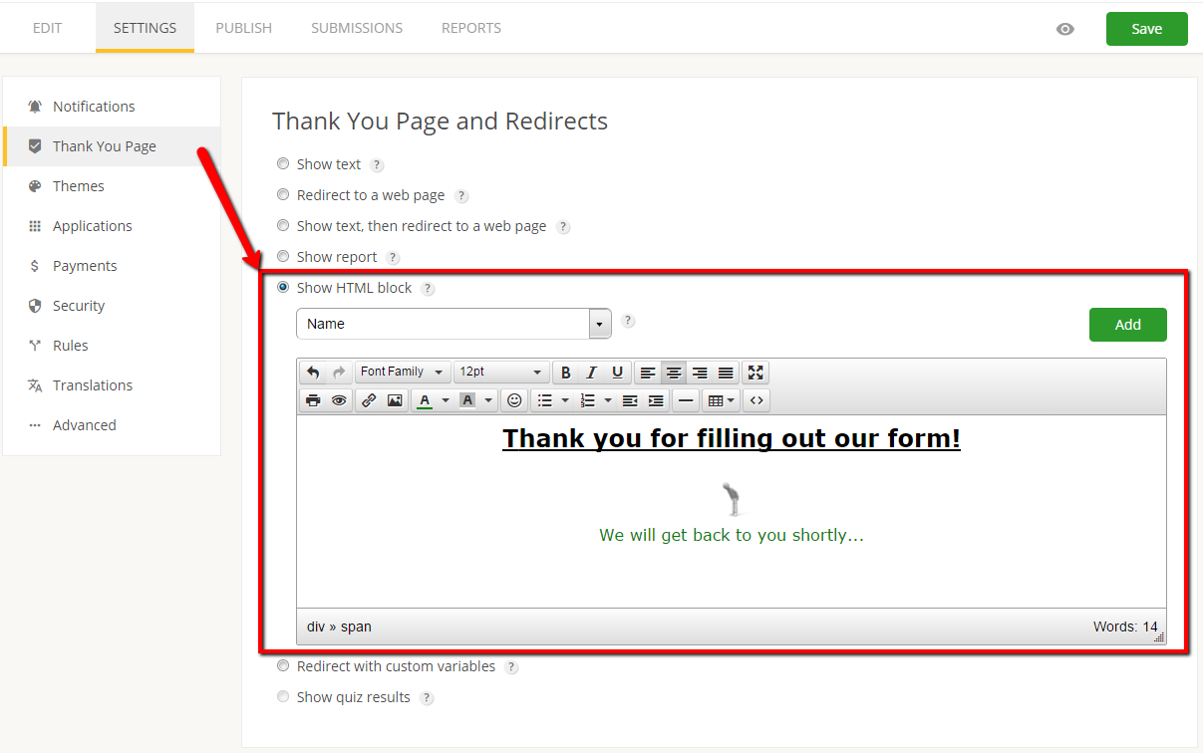Open Notifications in the sidebar
1203x753 pixels.
tap(112, 107)
